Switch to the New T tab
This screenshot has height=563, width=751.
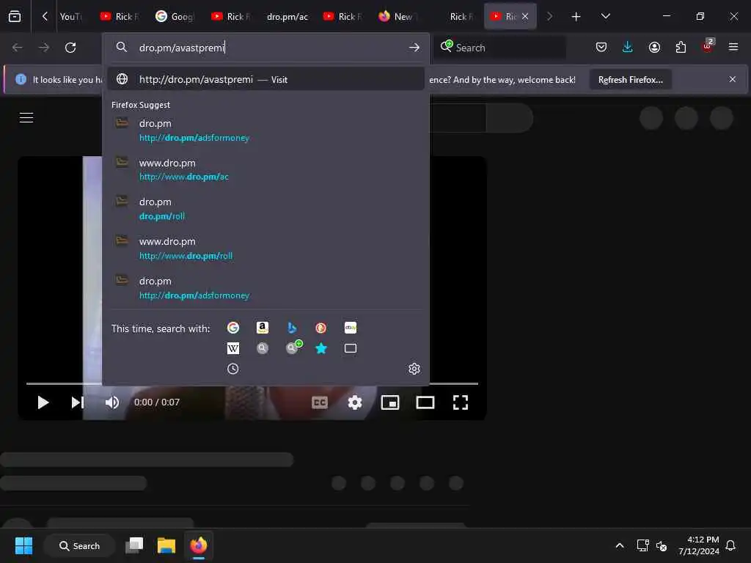pos(398,17)
